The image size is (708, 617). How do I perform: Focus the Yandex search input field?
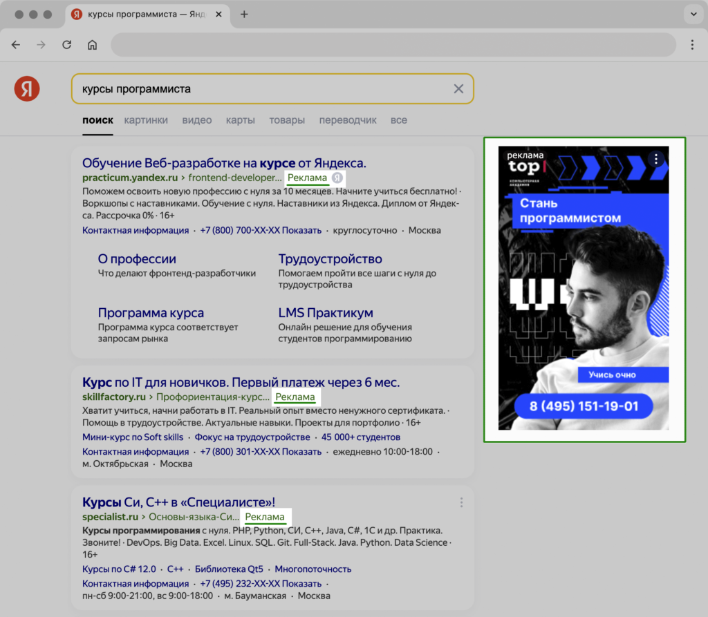[263, 89]
